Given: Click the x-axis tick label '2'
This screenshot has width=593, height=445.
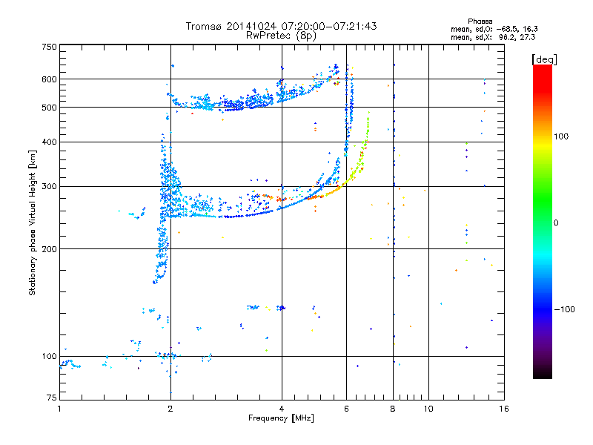Looking at the screenshot, I should point(170,409).
